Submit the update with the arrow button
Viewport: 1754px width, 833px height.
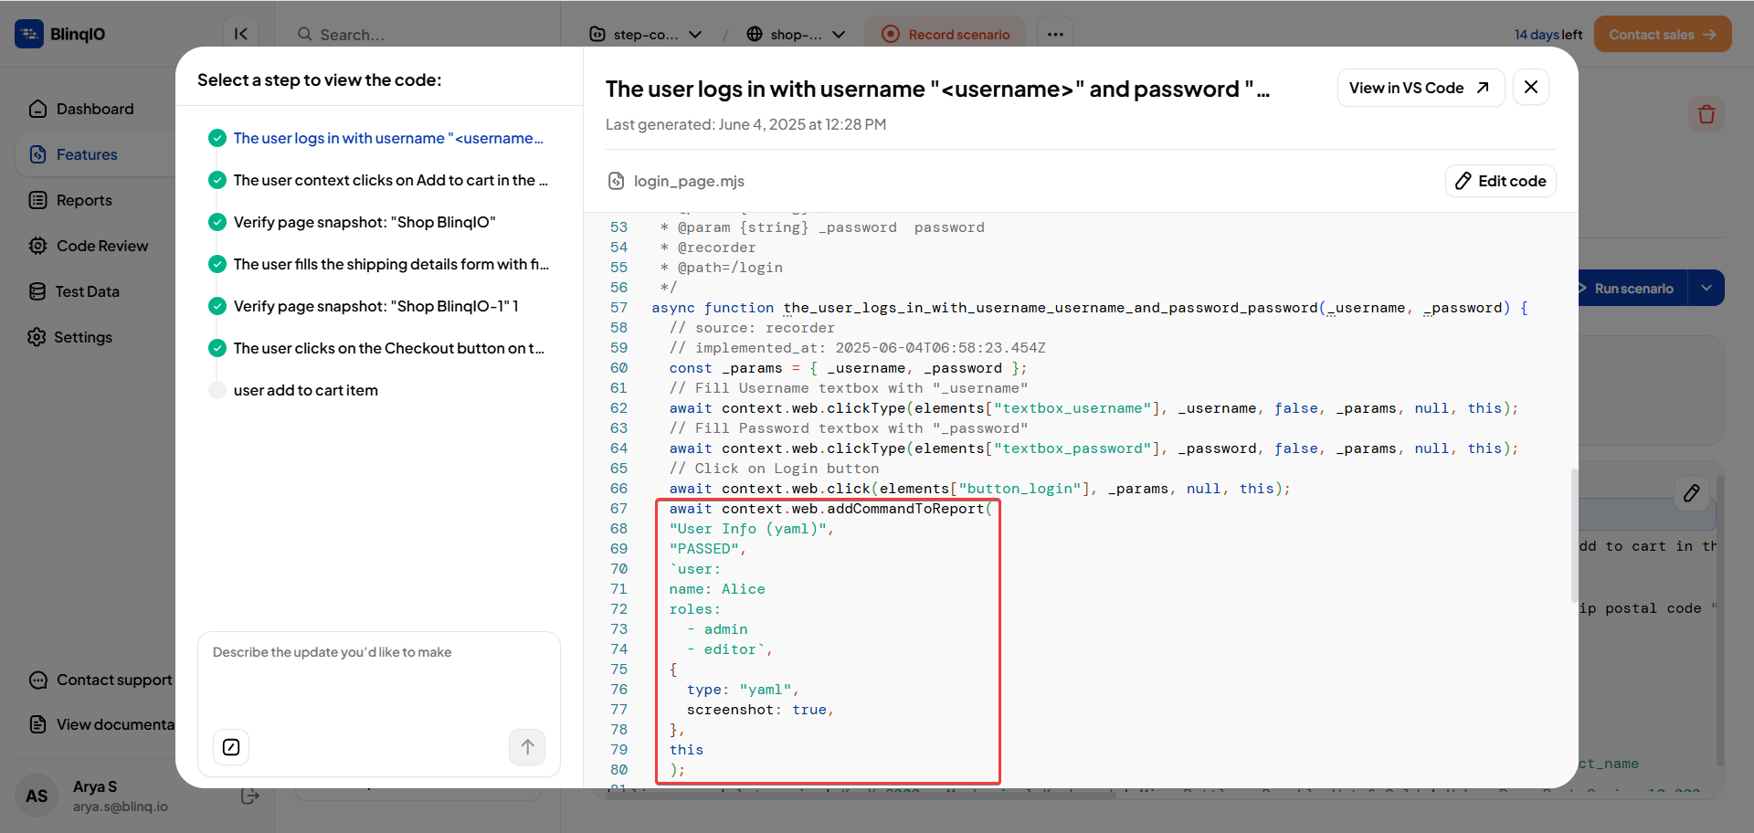click(527, 747)
